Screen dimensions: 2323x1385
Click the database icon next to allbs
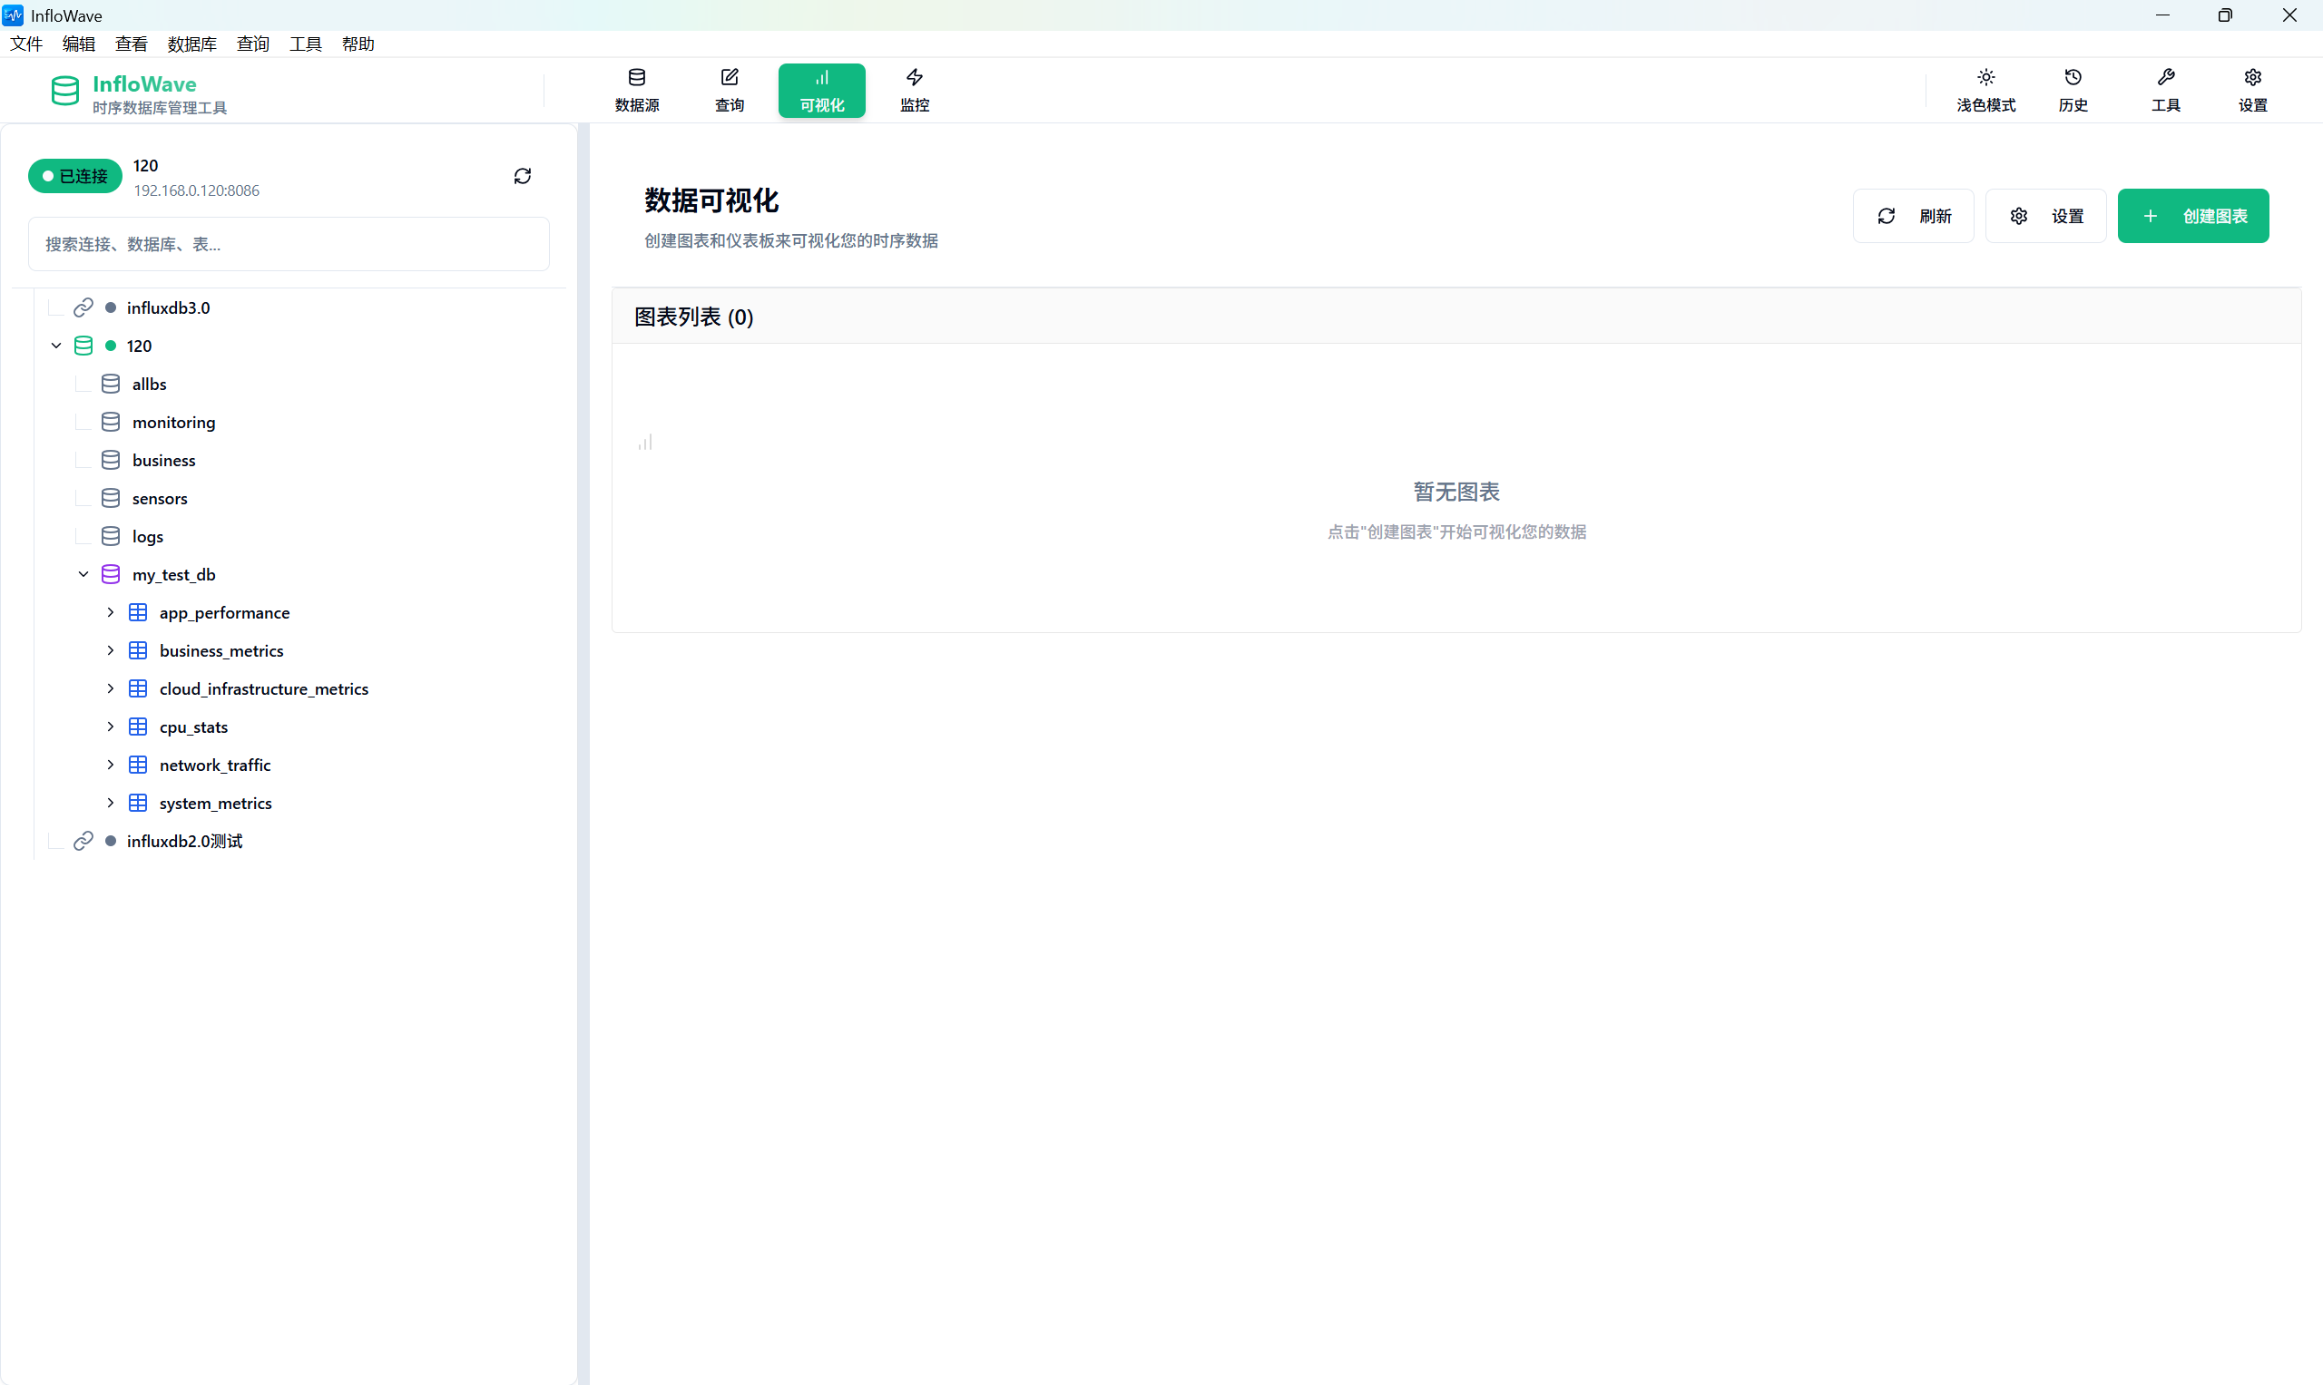pyautogui.click(x=110, y=384)
